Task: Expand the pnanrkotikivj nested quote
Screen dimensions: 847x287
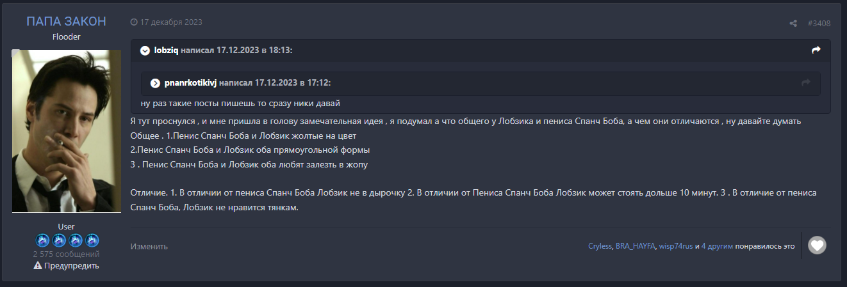Action: (x=155, y=83)
